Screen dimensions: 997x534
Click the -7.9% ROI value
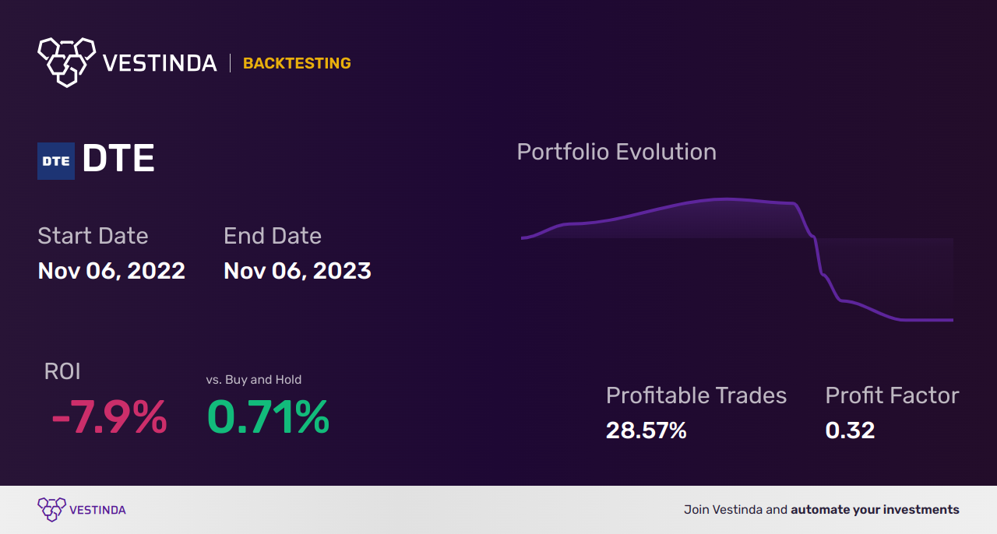click(x=109, y=417)
